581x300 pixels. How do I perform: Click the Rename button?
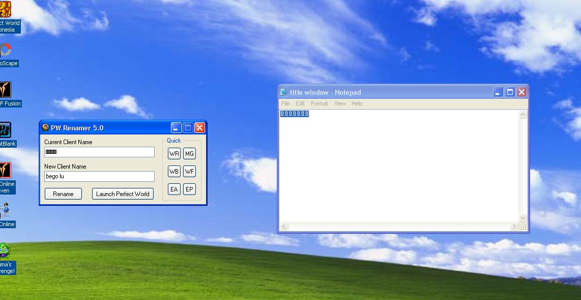point(64,194)
